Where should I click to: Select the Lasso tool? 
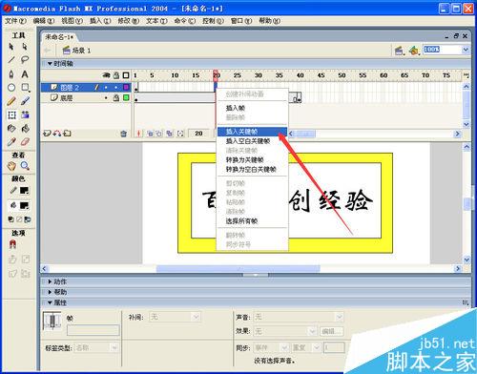25,60
